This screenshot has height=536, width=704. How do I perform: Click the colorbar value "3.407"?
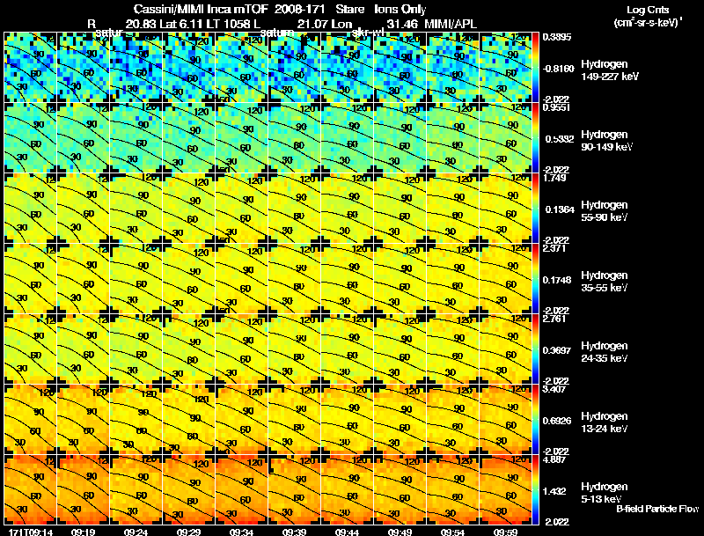pos(554,389)
